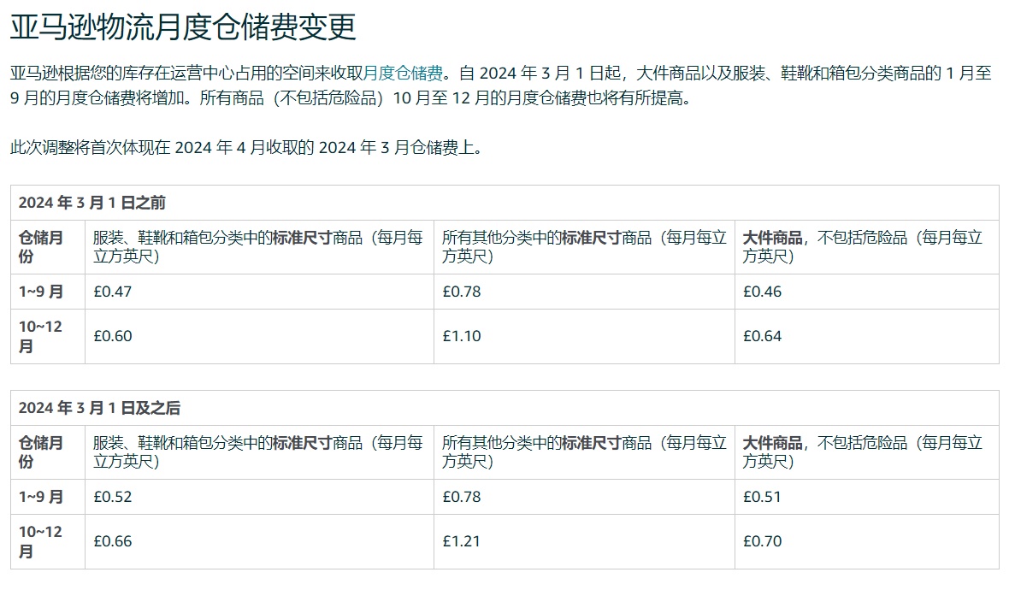
Task: Click the paragraph starting with 此次调整将首次体现在
Action: 247,147
